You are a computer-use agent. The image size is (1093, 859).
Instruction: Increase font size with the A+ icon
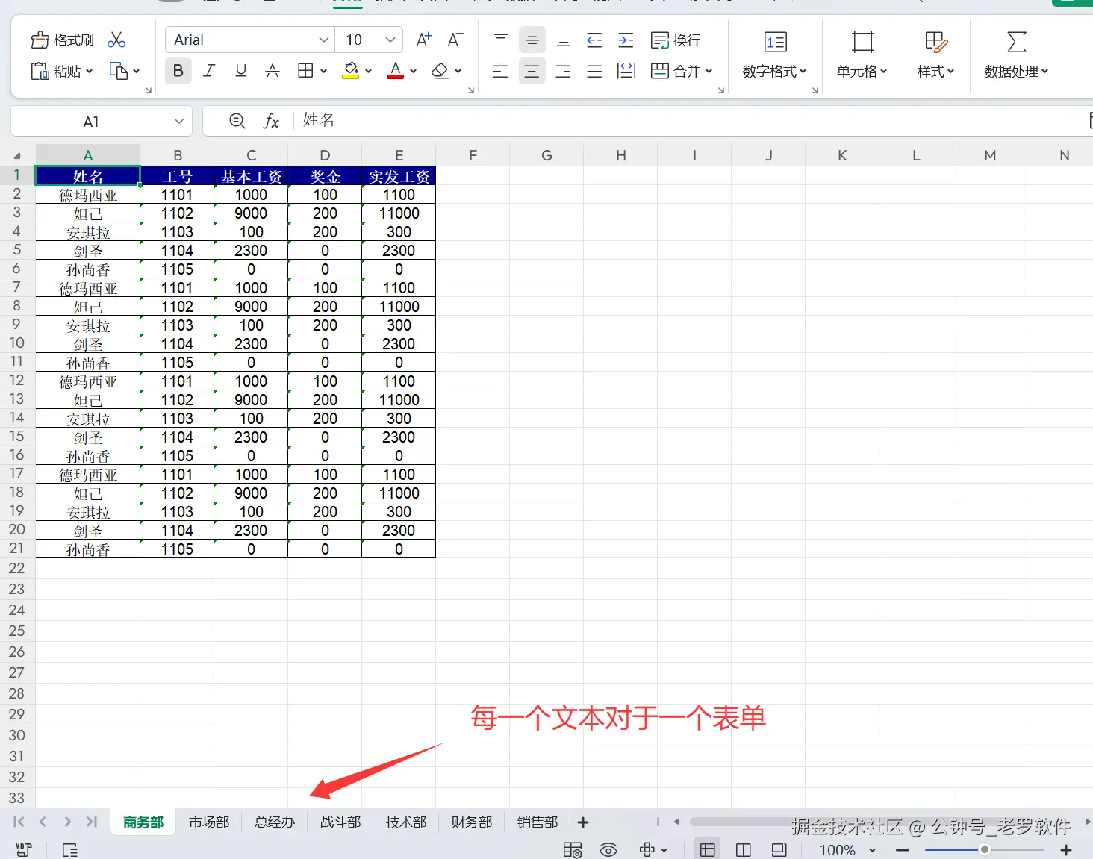pos(424,40)
